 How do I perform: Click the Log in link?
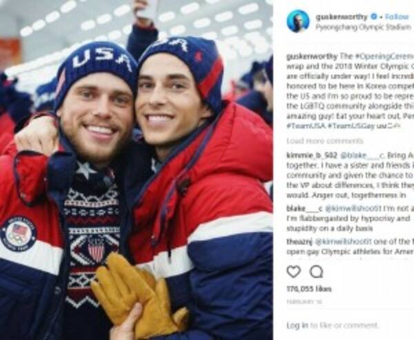(x=297, y=325)
